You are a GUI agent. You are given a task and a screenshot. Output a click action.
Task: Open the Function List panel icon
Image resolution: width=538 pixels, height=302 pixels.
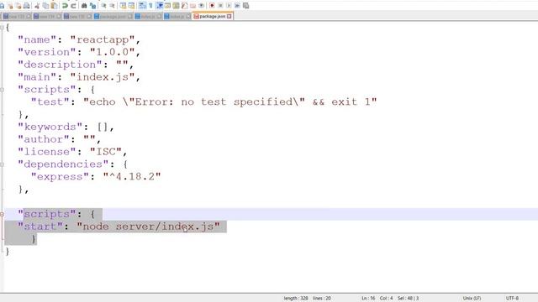tap(184, 6)
